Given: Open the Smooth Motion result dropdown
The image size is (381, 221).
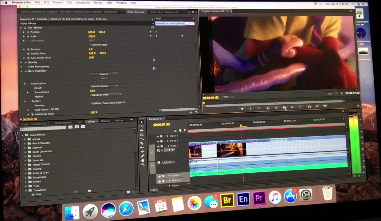Looking at the screenshot, I should click(104, 86).
